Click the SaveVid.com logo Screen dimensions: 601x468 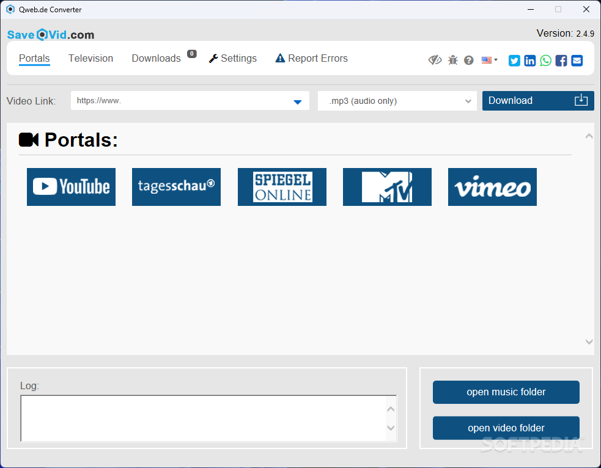point(51,35)
